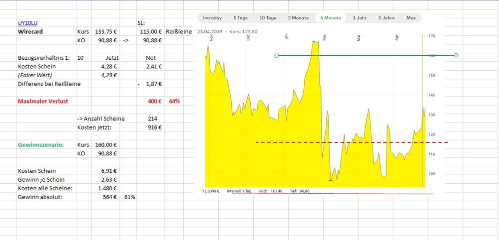499x240 pixels.
Task: Click left circle handle of green line
Action: pyautogui.click(x=276, y=55)
